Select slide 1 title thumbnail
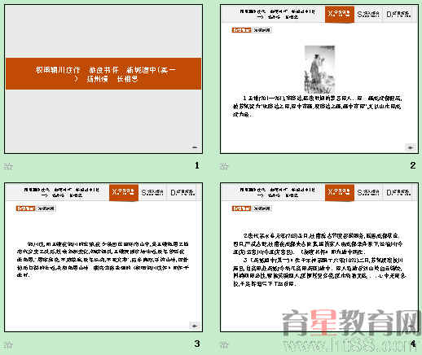The width and height of the screenshot is (422, 355). pyautogui.click(x=103, y=79)
